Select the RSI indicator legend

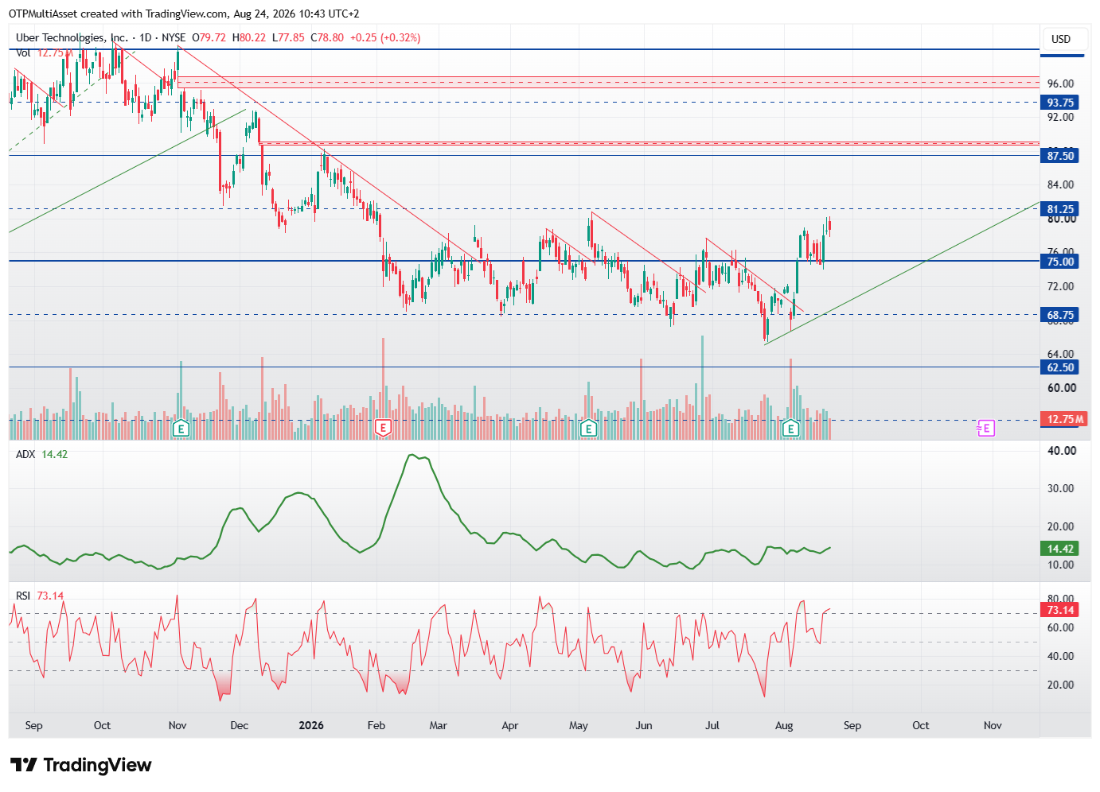click(x=40, y=596)
